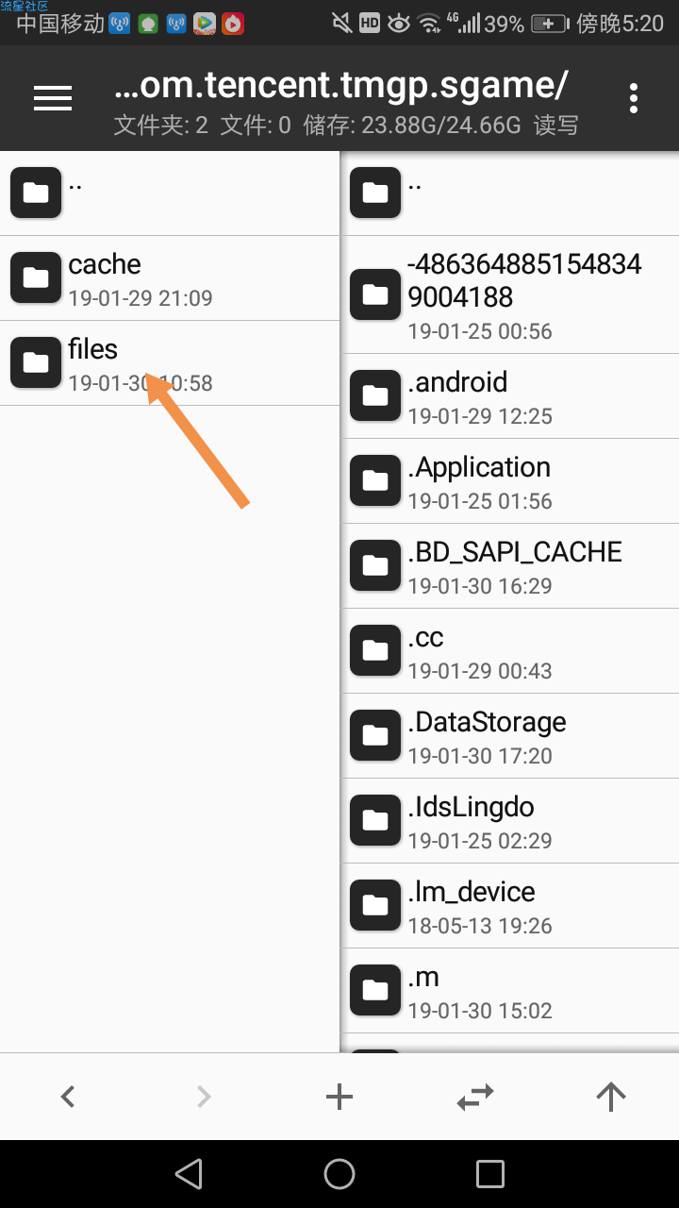Viewport: 679px width, 1208px height.
Task: Tap the Android recent apps square button
Action: pos(490,1174)
